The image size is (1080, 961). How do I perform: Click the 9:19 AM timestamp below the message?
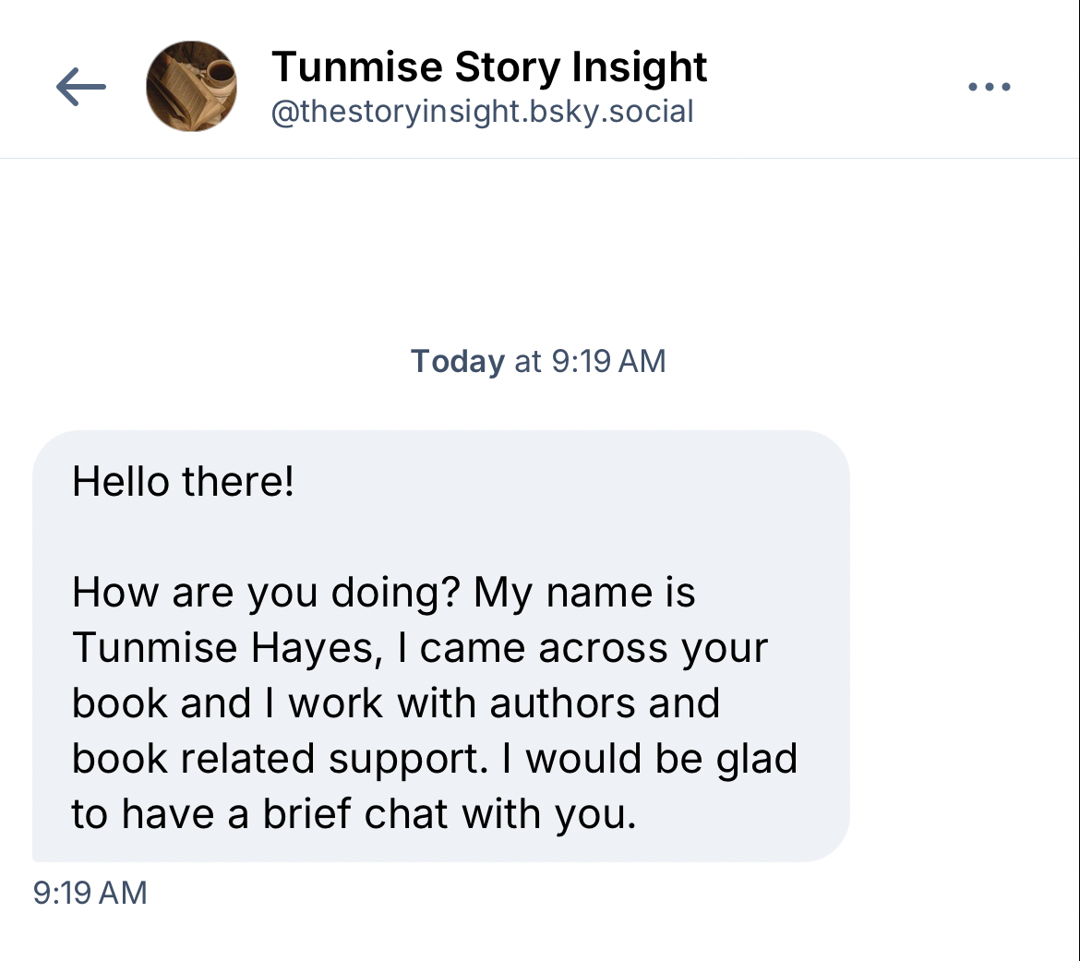[90, 893]
